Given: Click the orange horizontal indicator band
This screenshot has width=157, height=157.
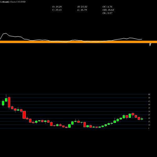Looking at the screenshot, I should tap(78, 42).
